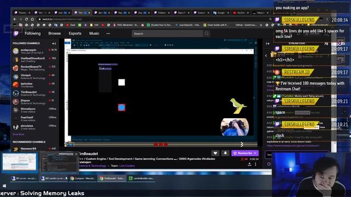Click the Twitch Search input field

(x=167, y=33)
